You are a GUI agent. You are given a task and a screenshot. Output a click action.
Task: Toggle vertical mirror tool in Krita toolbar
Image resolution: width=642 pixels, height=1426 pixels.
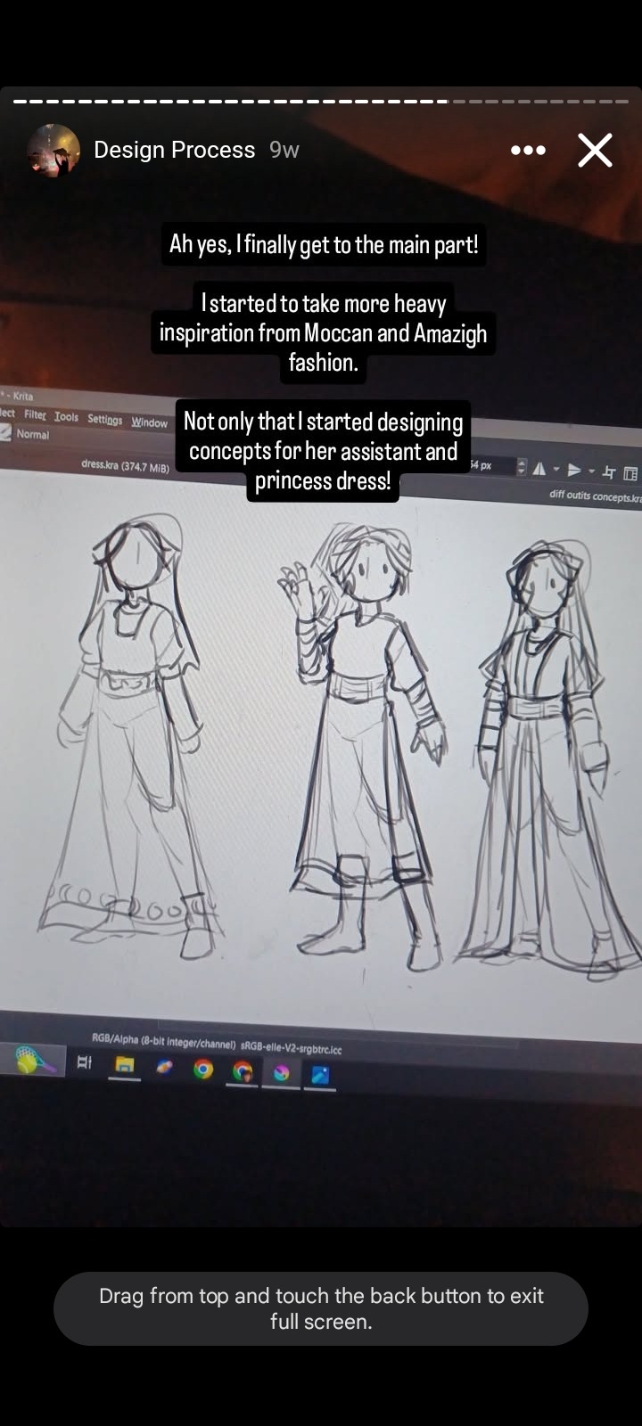[x=574, y=471]
